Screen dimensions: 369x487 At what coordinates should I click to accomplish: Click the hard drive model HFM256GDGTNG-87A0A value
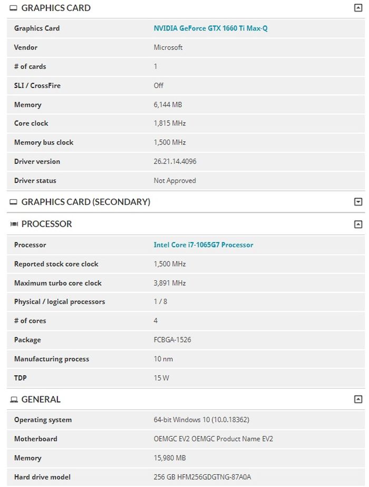202,478
